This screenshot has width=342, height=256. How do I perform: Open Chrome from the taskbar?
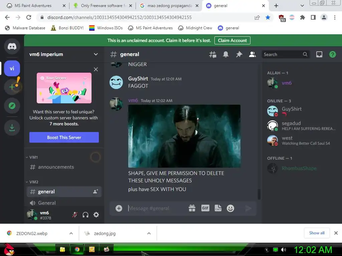click(x=77, y=249)
